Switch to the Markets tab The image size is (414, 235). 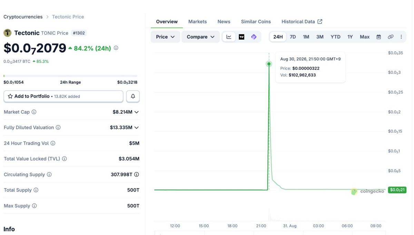[198, 21]
